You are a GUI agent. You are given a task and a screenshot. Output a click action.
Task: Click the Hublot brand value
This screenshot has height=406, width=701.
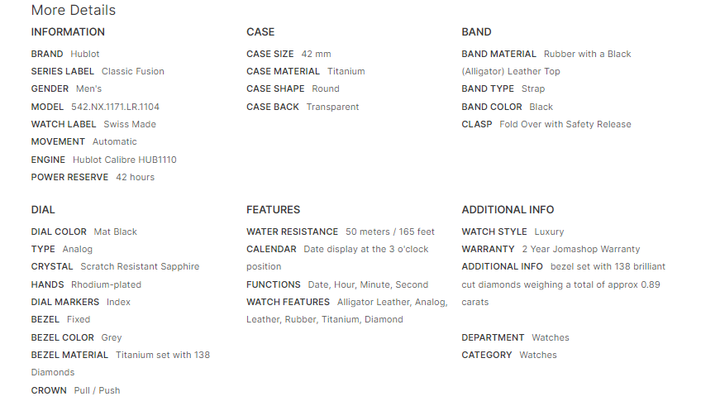click(x=85, y=54)
